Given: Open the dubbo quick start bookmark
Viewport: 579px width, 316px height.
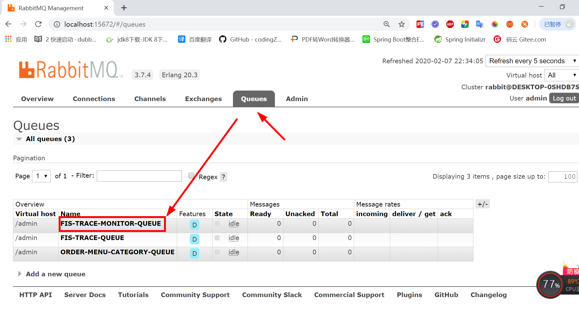Looking at the screenshot, I should tap(66, 39).
